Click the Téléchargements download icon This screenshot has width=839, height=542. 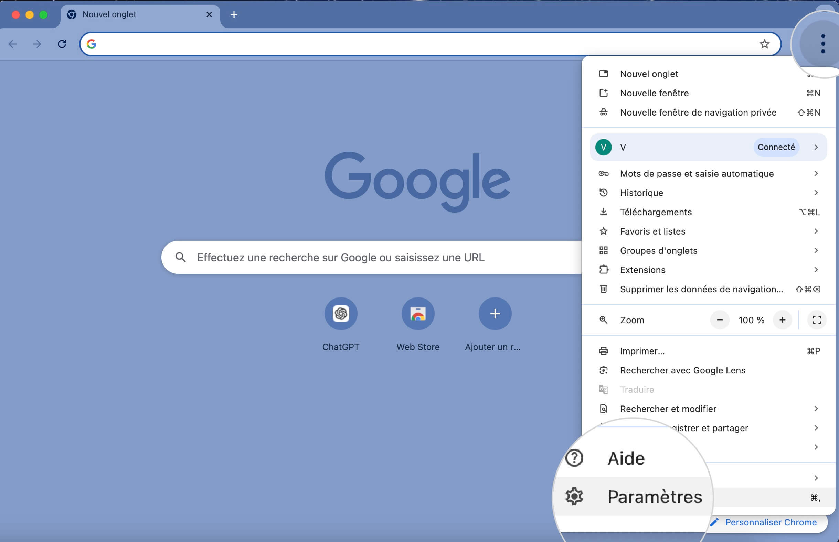[x=604, y=212]
